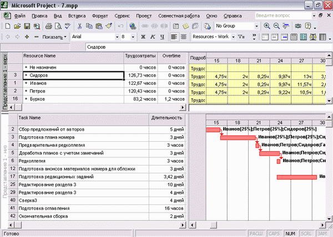
Task: Click the Gantt chart horizontal scrollbar thumb
Action: point(213,225)
